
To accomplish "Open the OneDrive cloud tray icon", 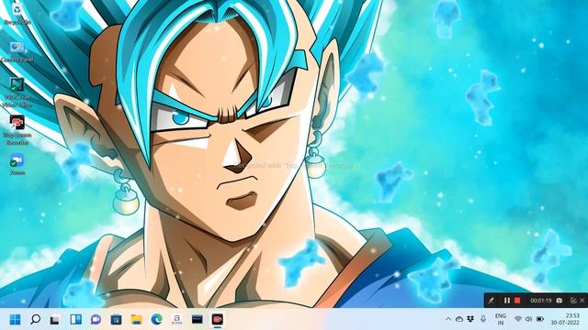I will coord(459,319).
